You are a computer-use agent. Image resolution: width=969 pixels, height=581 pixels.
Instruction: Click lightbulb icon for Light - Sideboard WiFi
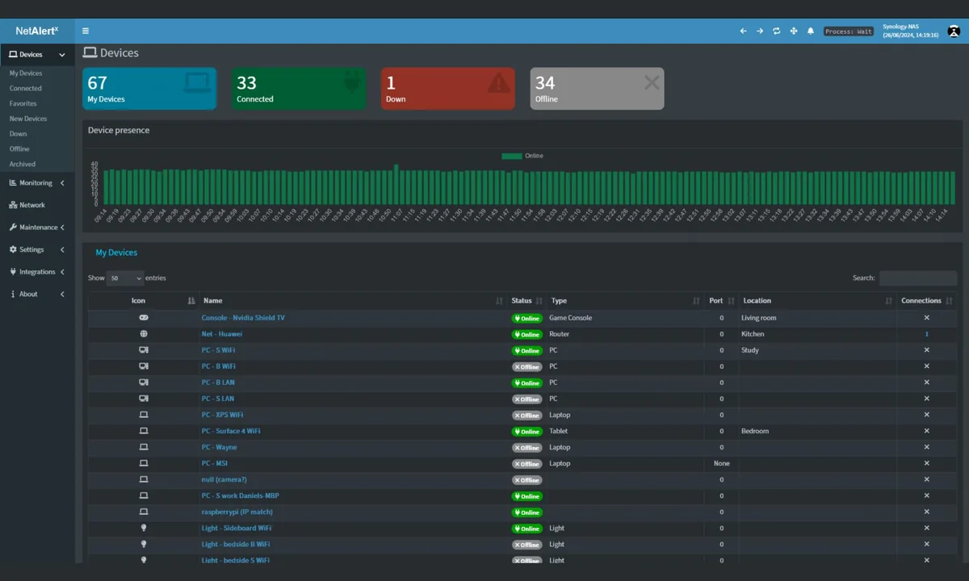click(x=144, y=528)
